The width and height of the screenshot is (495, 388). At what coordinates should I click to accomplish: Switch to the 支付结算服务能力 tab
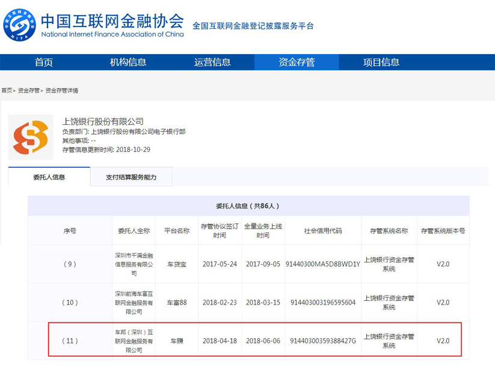[131, 177]
